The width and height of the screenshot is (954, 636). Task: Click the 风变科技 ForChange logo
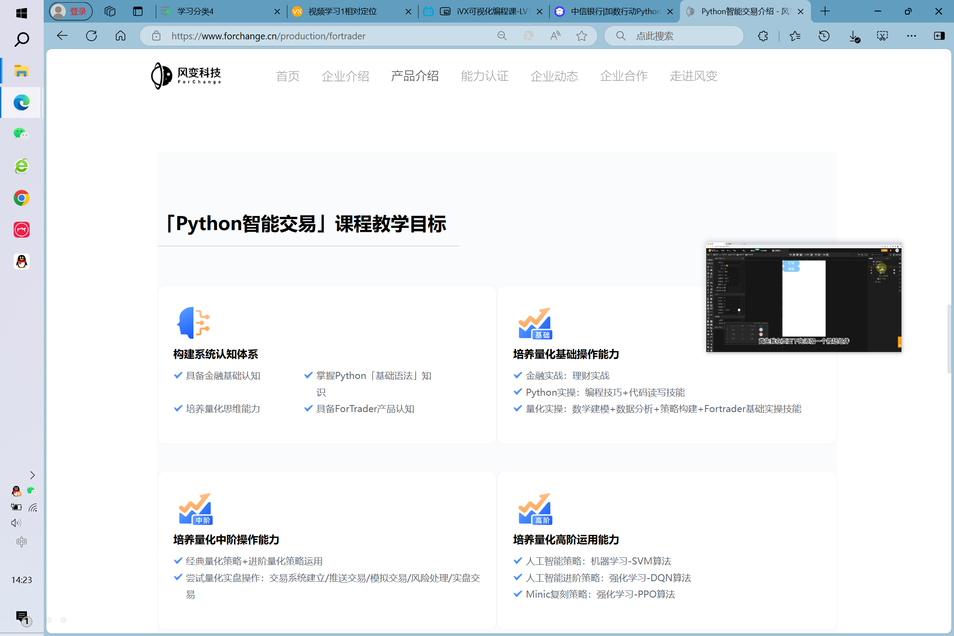tap(186, 76)
